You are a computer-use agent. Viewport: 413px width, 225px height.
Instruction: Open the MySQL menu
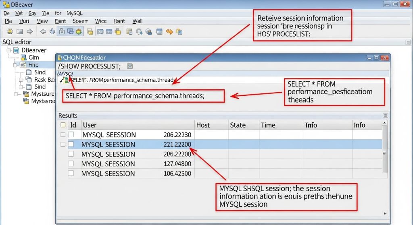(75, 13)
